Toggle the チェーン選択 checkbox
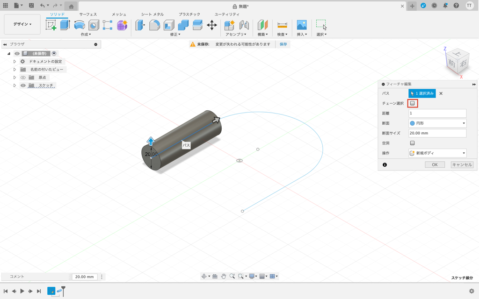The image size is (479, 299). click(413, 103)
